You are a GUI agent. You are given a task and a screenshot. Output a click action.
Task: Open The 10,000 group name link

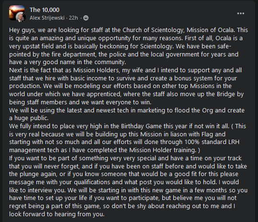45,10
